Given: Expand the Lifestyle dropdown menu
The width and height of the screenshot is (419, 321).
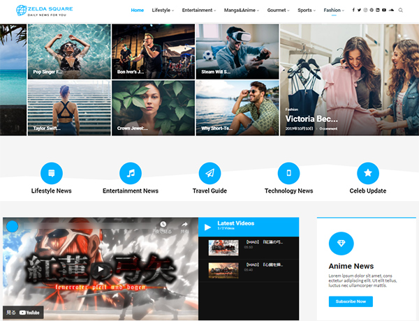Looking at the screenshot, I should coord(163,10).
